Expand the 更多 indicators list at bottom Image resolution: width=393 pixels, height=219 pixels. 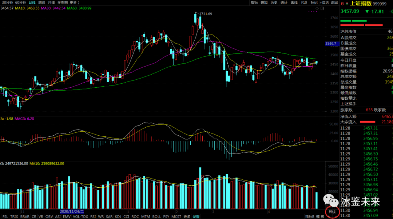pyautogui.click(x=187, y=216)
